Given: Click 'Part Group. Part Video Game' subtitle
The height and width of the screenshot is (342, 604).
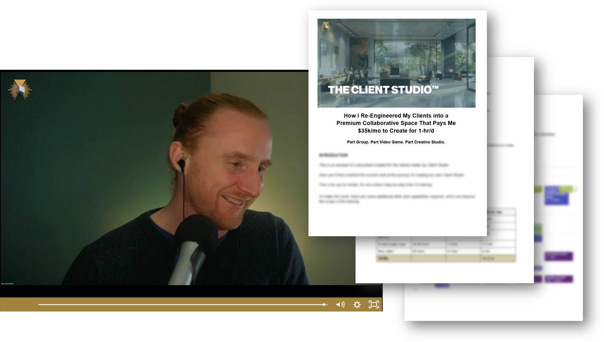Looking at the screenshot, I should click(396, 142).
